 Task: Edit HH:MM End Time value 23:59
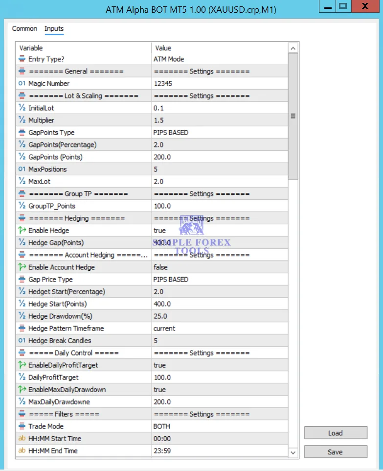point(220,451)
